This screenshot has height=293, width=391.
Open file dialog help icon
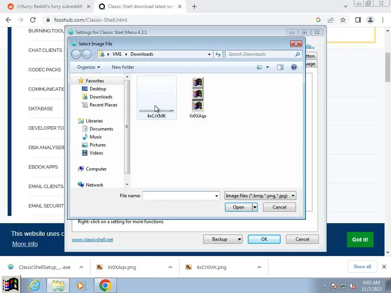tap(294, 67)
